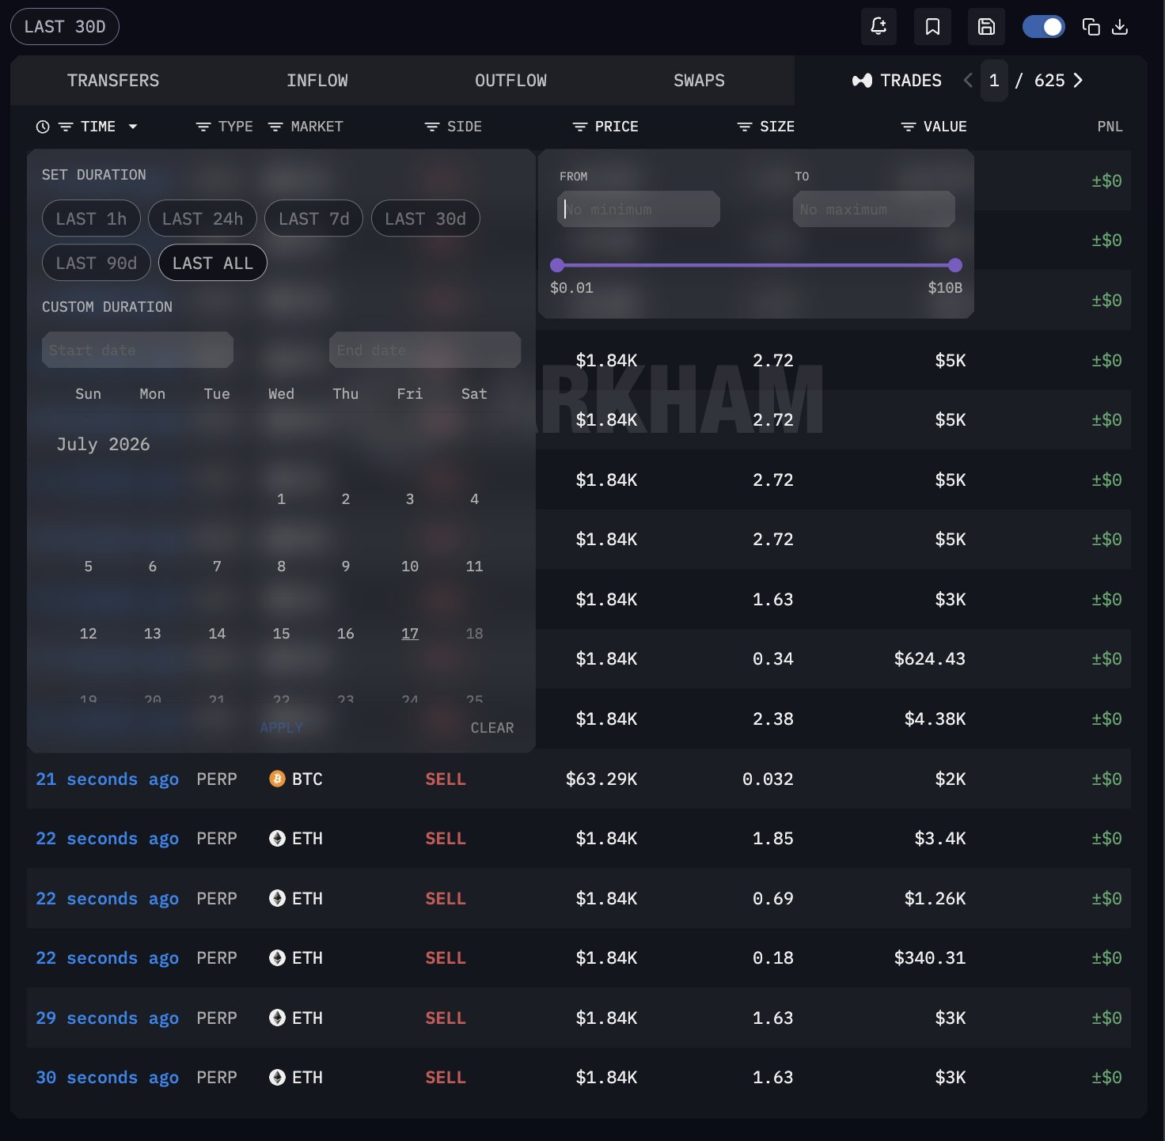The width and height of the screenshot is (1165, 1141).
Task: Click the FROM minimum value field
Action: 639,209
